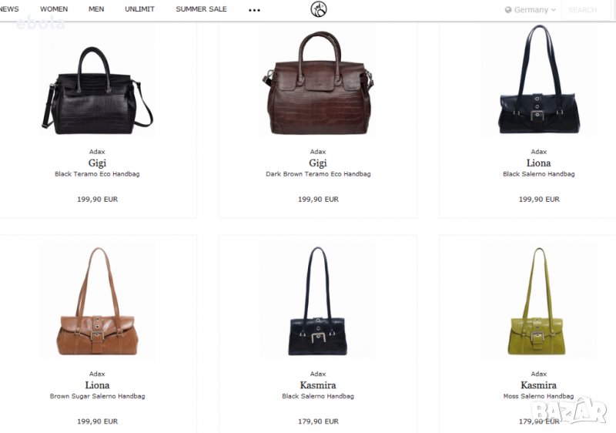This screenshot has height=433, width=616.
Task: Open the black Gigi Teramo handbag image
Action: (x=97, y=90)
